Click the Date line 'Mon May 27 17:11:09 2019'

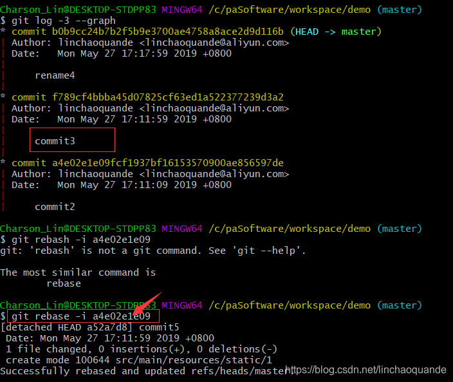[122, 185]
